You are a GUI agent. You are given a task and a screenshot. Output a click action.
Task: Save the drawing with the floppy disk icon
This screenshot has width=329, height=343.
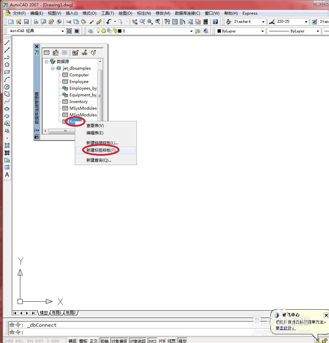26,21
